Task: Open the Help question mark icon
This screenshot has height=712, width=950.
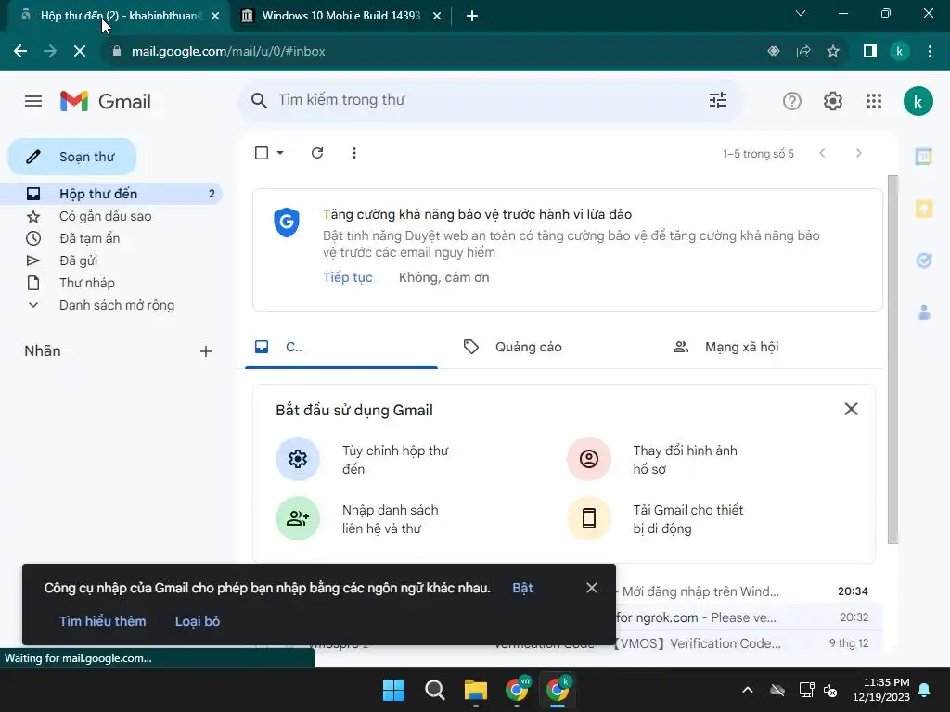Action: click(792, 101)
